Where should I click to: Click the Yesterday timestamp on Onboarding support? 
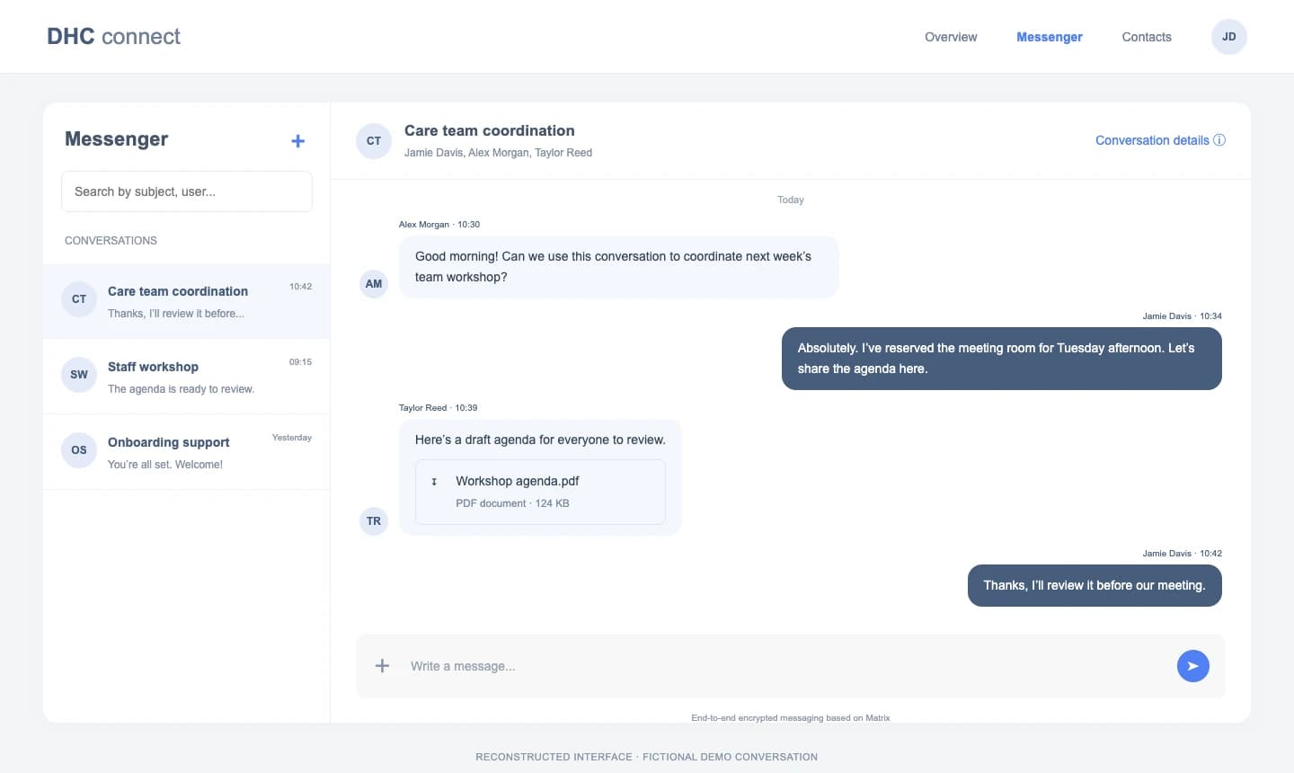click(x=292, y=438)
